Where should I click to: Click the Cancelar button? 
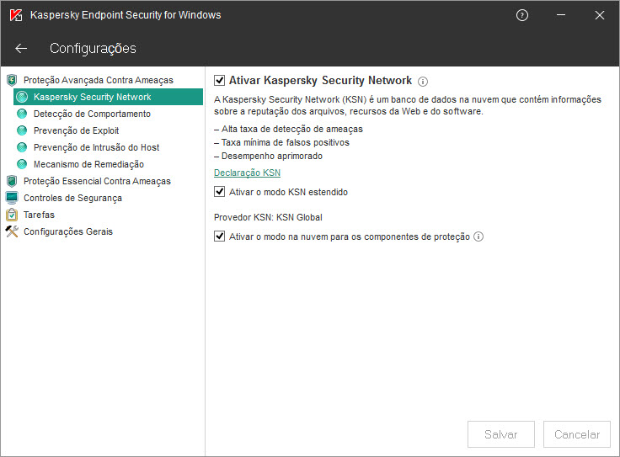pos(577,434)
